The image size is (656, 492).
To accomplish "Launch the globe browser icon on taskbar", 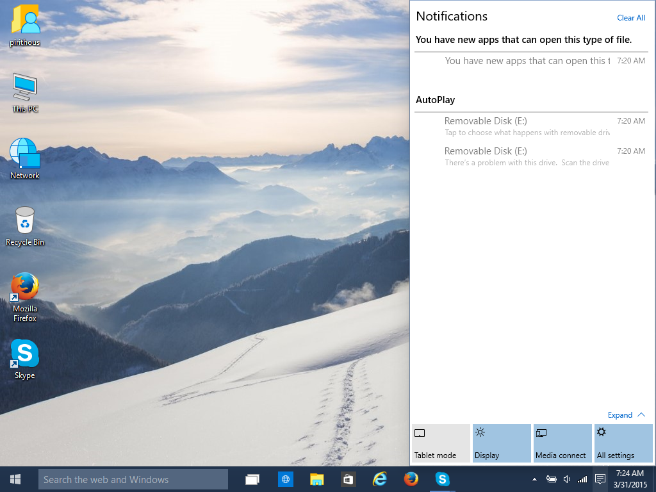I will click(285, 479).
